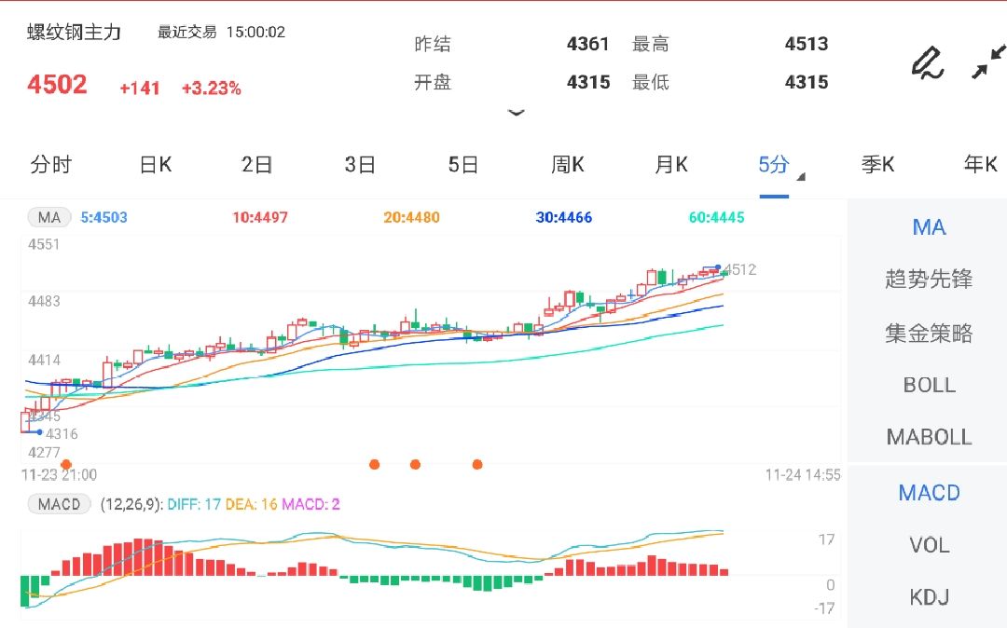Click the 最近交易 15:00:02 timestamp
This screenshot has width=1007, height=628.
(x=222, y=32)
